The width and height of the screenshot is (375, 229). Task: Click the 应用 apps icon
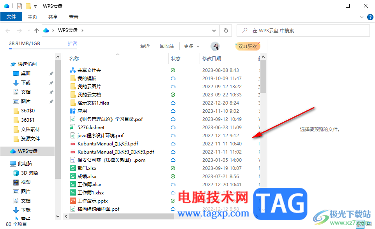pyautogui.click(x=73, y=111)
